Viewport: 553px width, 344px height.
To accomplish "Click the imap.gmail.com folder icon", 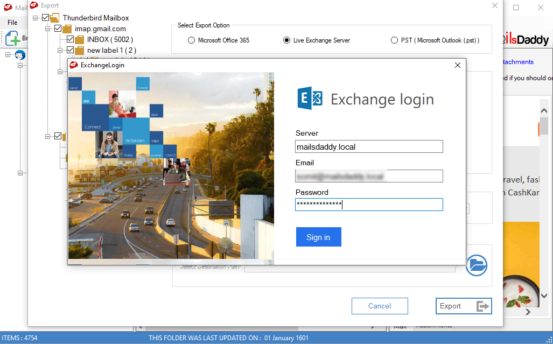I will tap(67, 29).
